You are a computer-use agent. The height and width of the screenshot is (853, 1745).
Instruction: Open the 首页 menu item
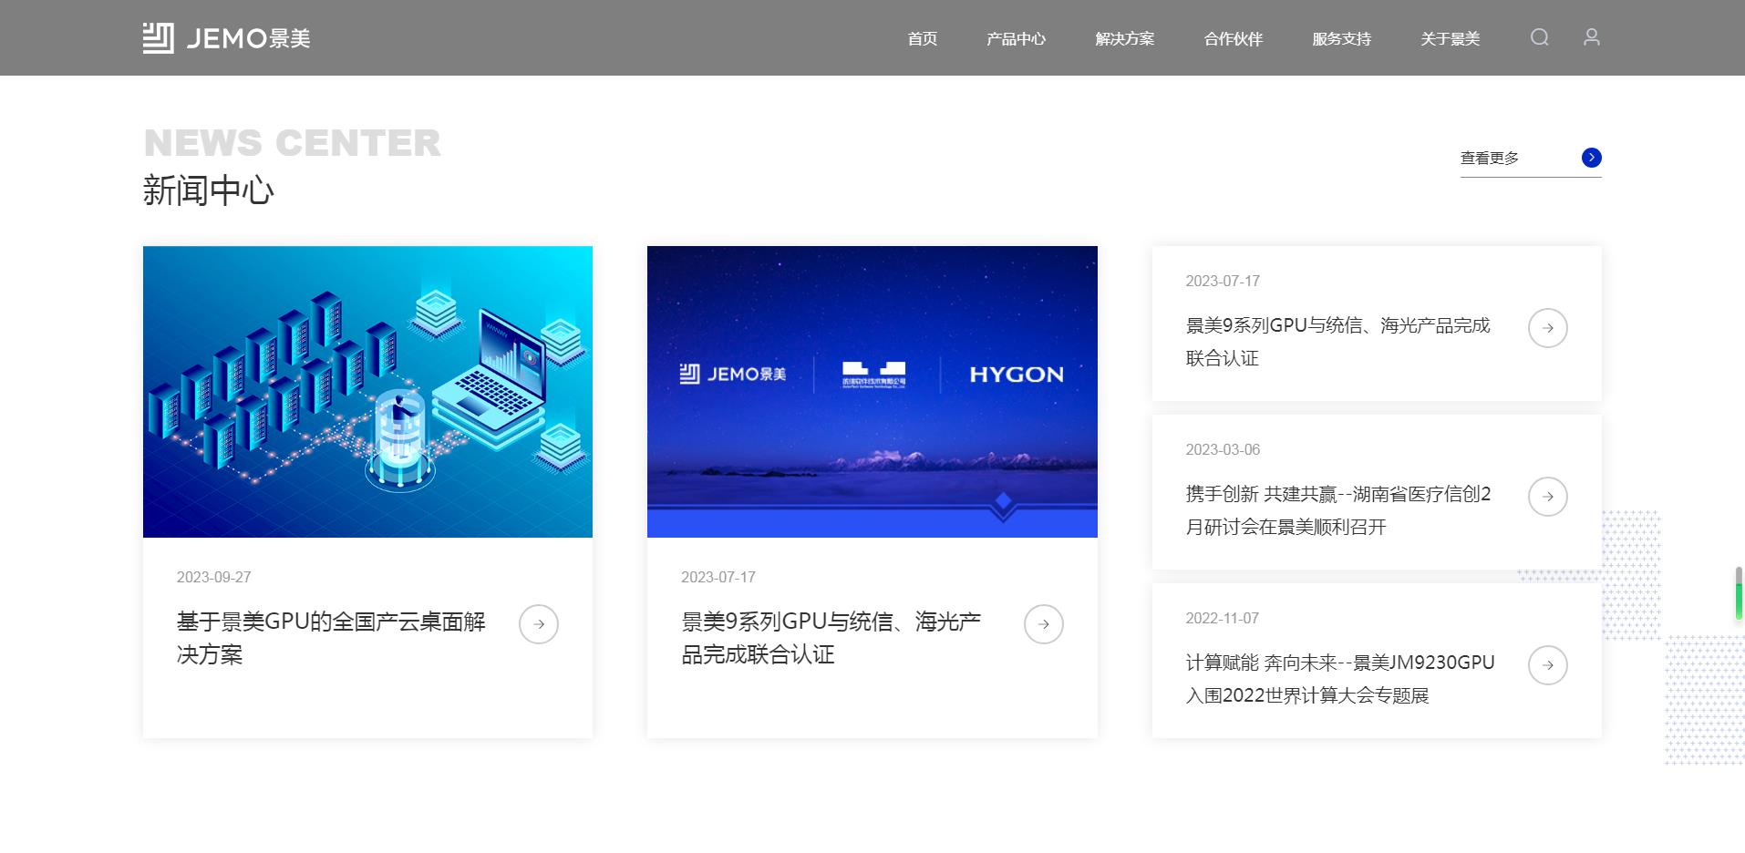click(x=922, y=39)
